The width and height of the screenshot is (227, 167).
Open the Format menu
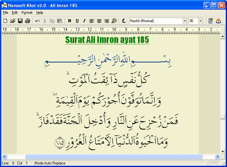click(27, 12)
